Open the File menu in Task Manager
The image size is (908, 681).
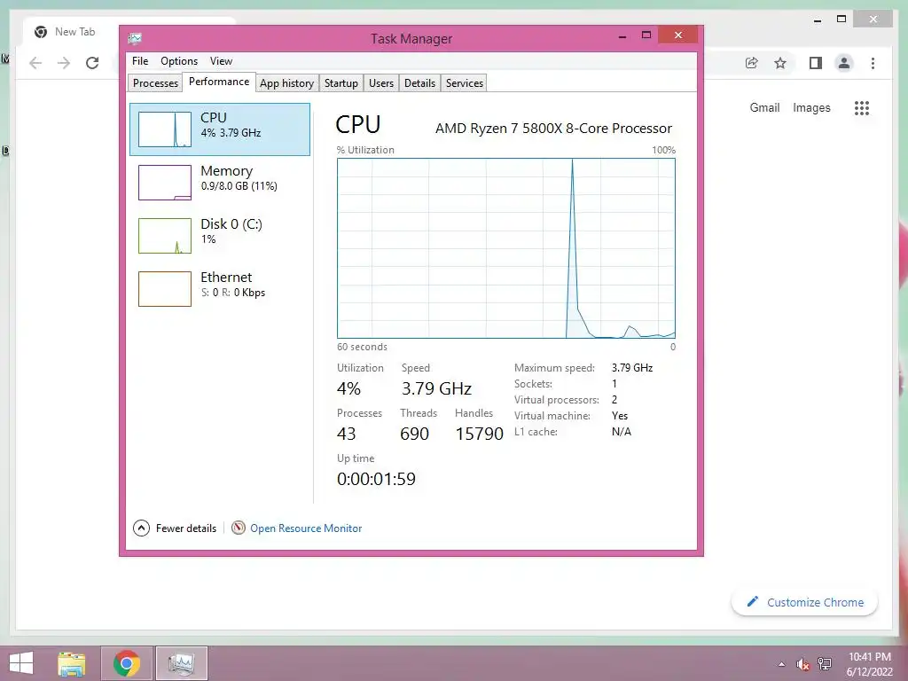pos(139,61)
